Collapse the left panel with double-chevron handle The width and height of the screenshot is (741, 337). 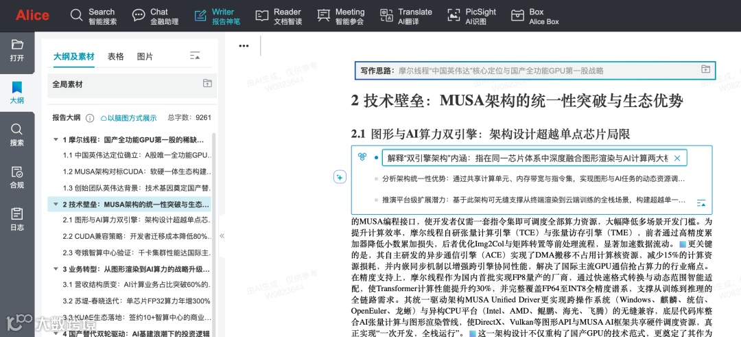pos(222,236)
